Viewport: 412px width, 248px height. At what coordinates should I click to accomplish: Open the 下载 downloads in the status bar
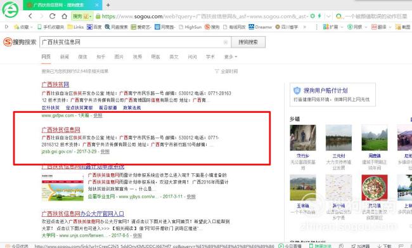[385, 246]
